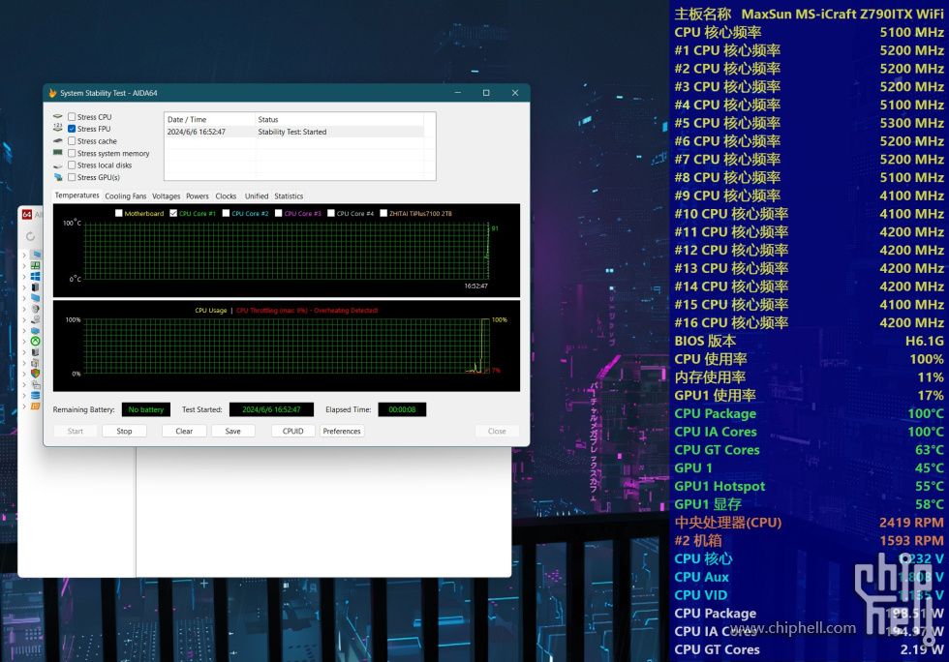
Task: Uncheck CPU Core #1 in the graph legend
Action: 173,213
